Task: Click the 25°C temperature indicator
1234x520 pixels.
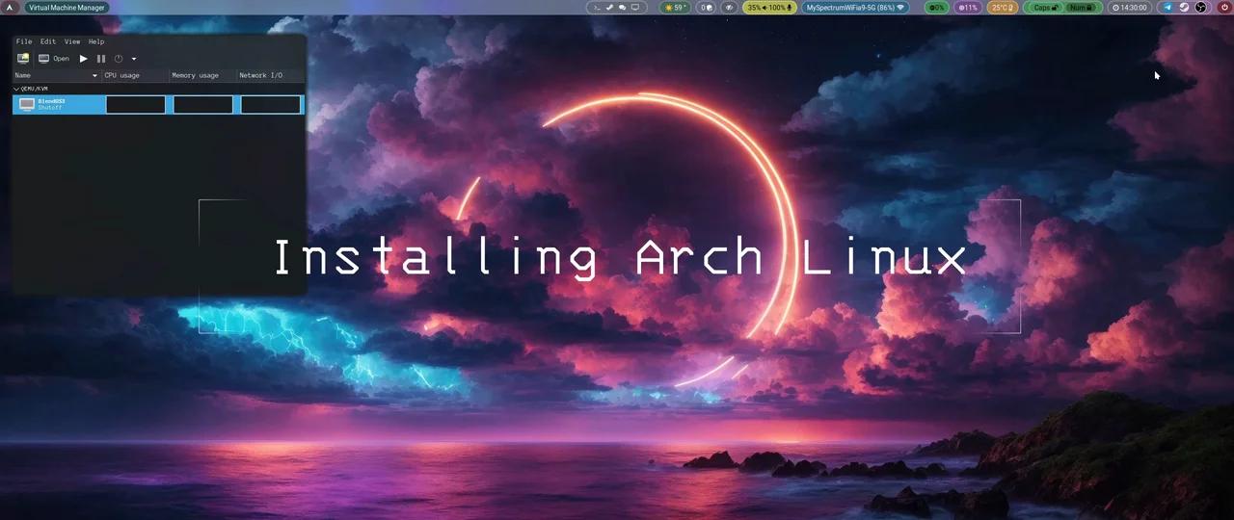Action: pyautogui.click(x=1004, y=7)
